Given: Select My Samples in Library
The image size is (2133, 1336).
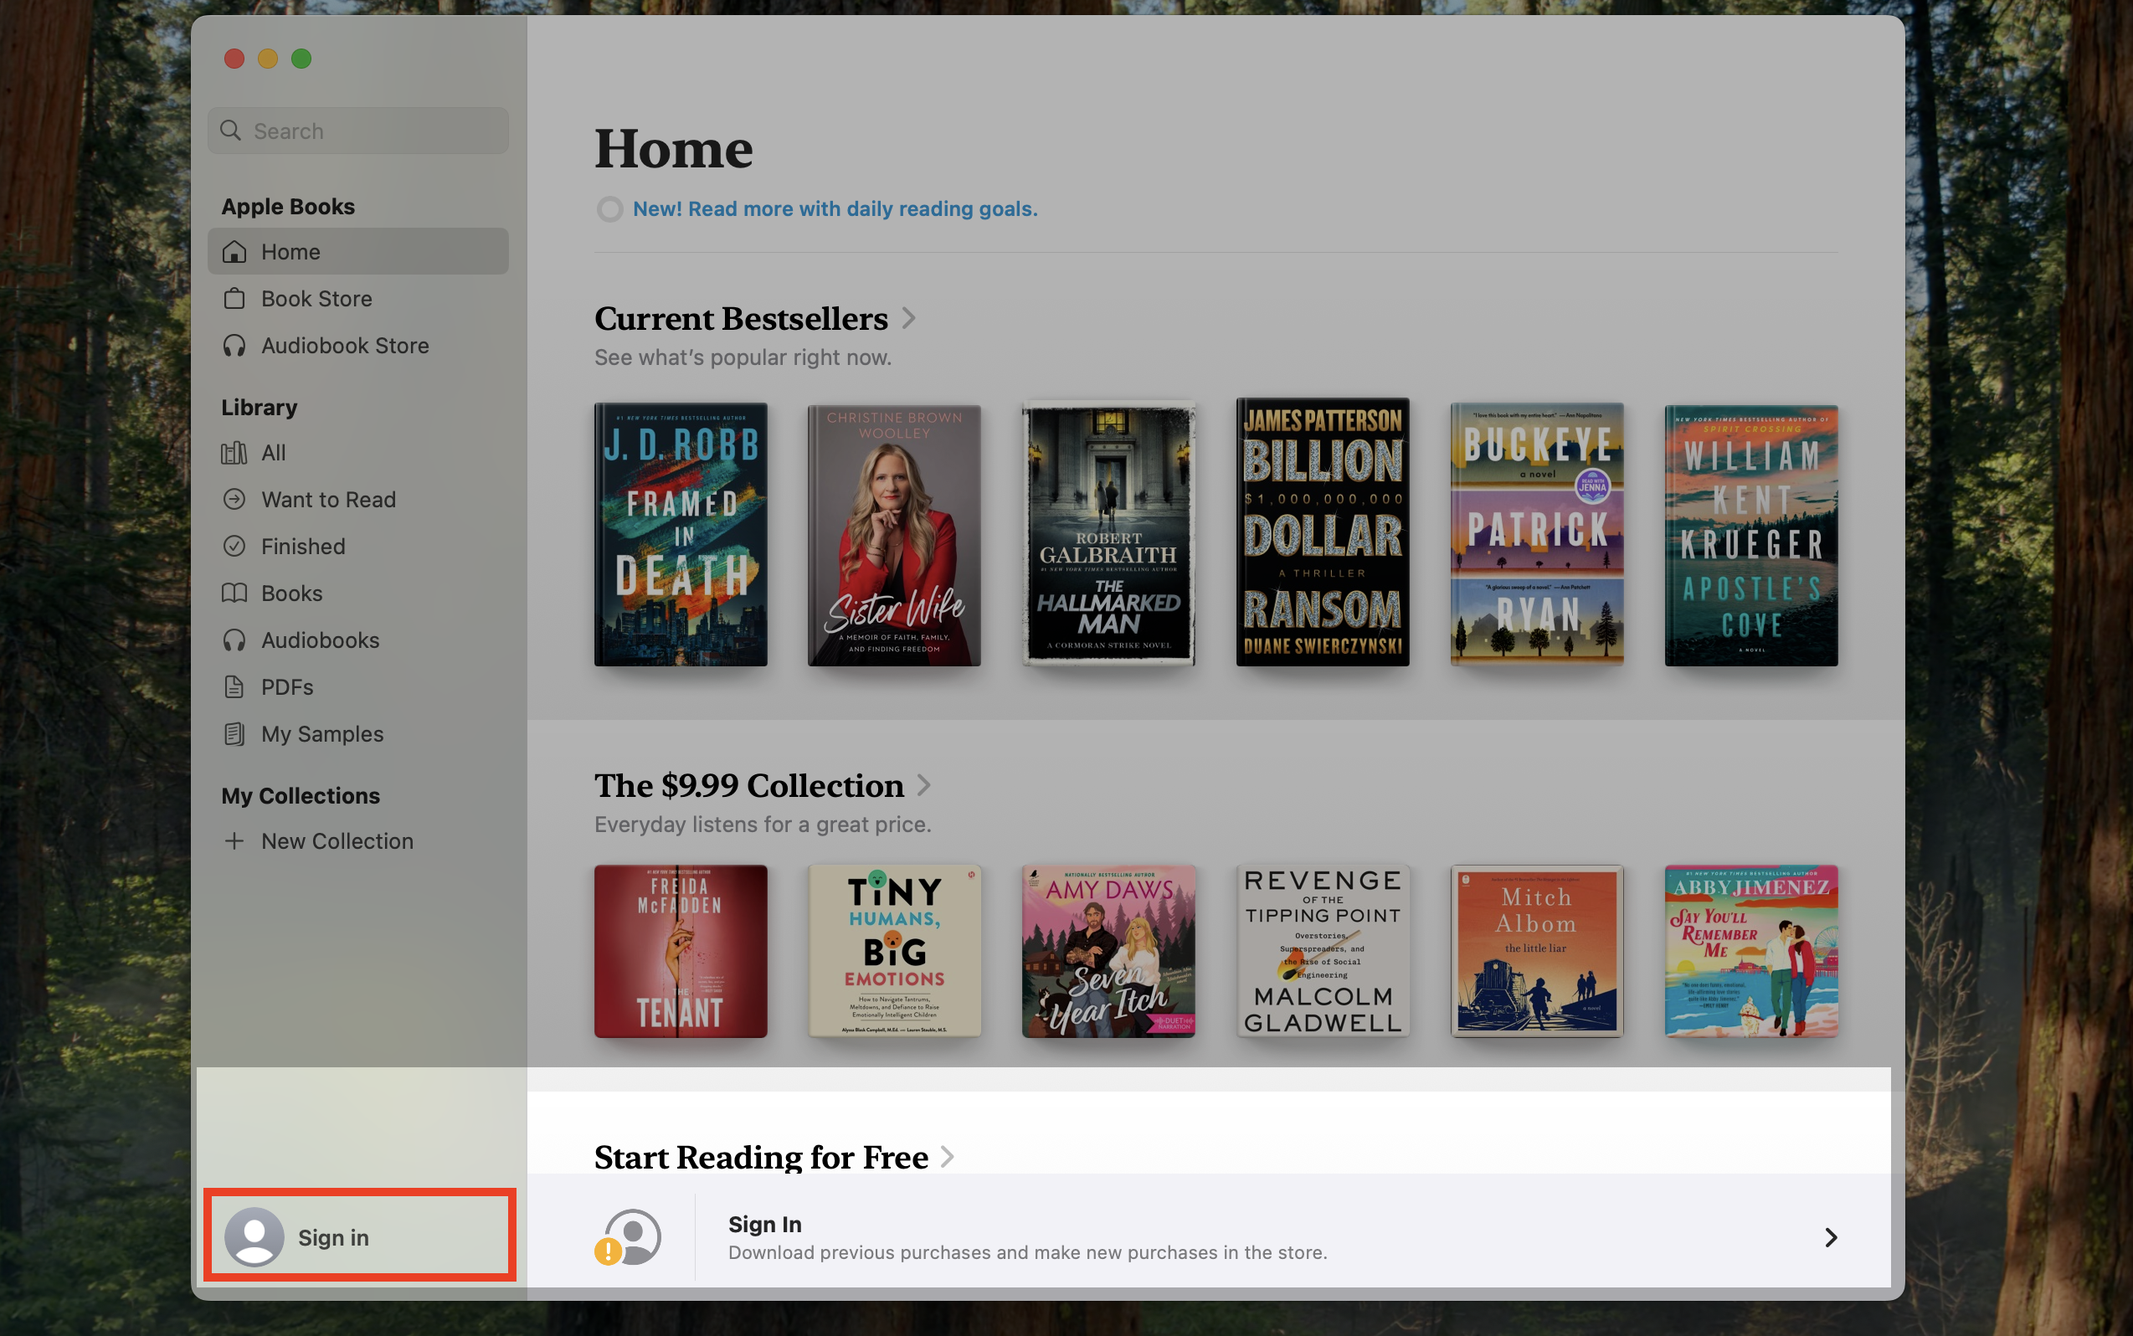Looking at the screenshot, I should tap(357, 733).
